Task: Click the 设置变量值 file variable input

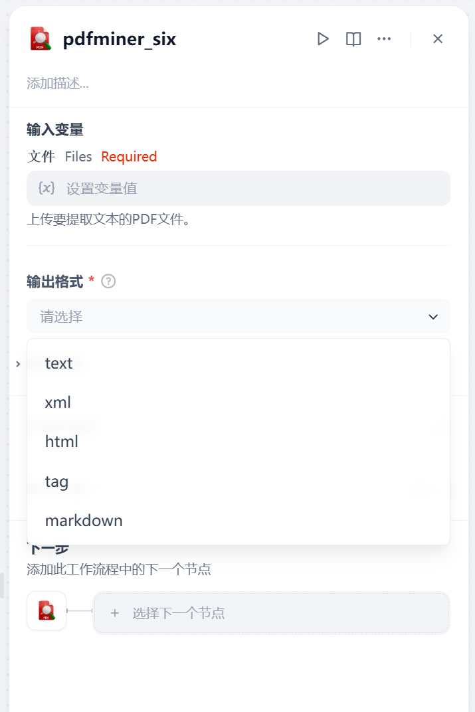Action: point(238,189)
